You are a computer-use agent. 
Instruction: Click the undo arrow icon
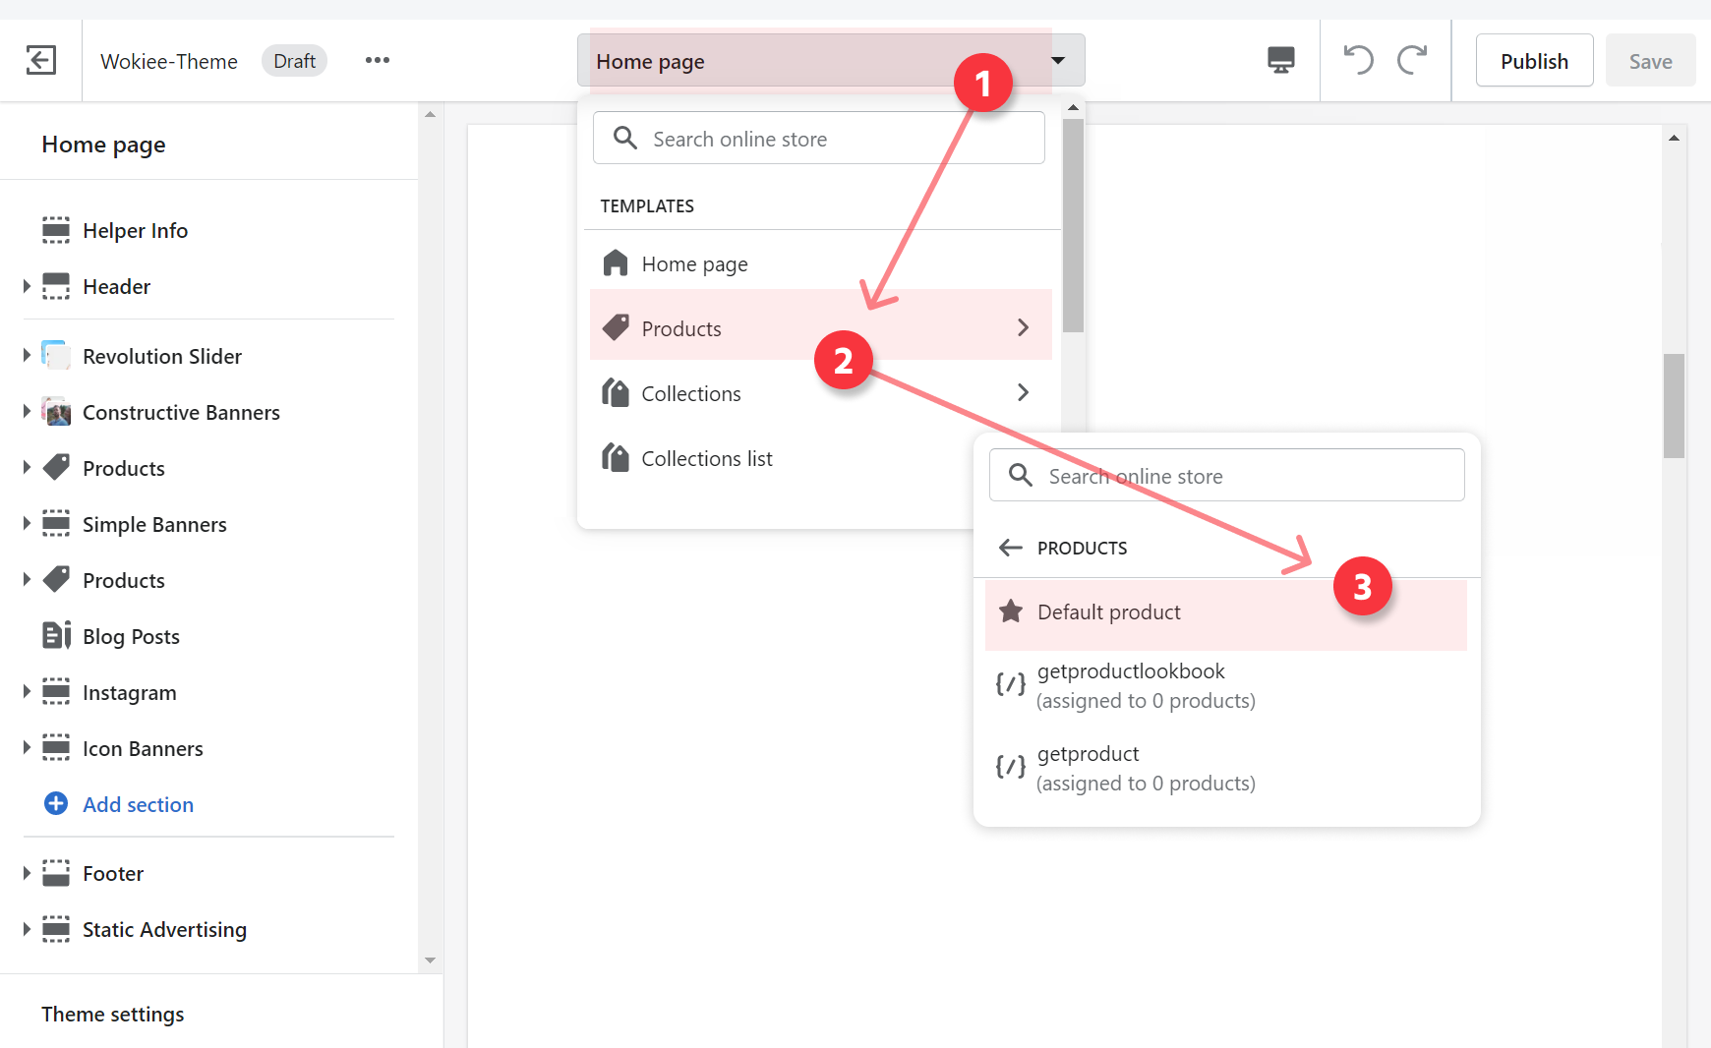(1358, 61)
